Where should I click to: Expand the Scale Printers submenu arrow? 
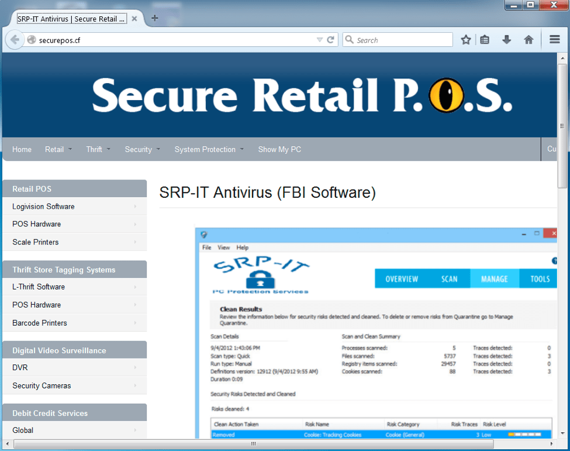[135, 242]
